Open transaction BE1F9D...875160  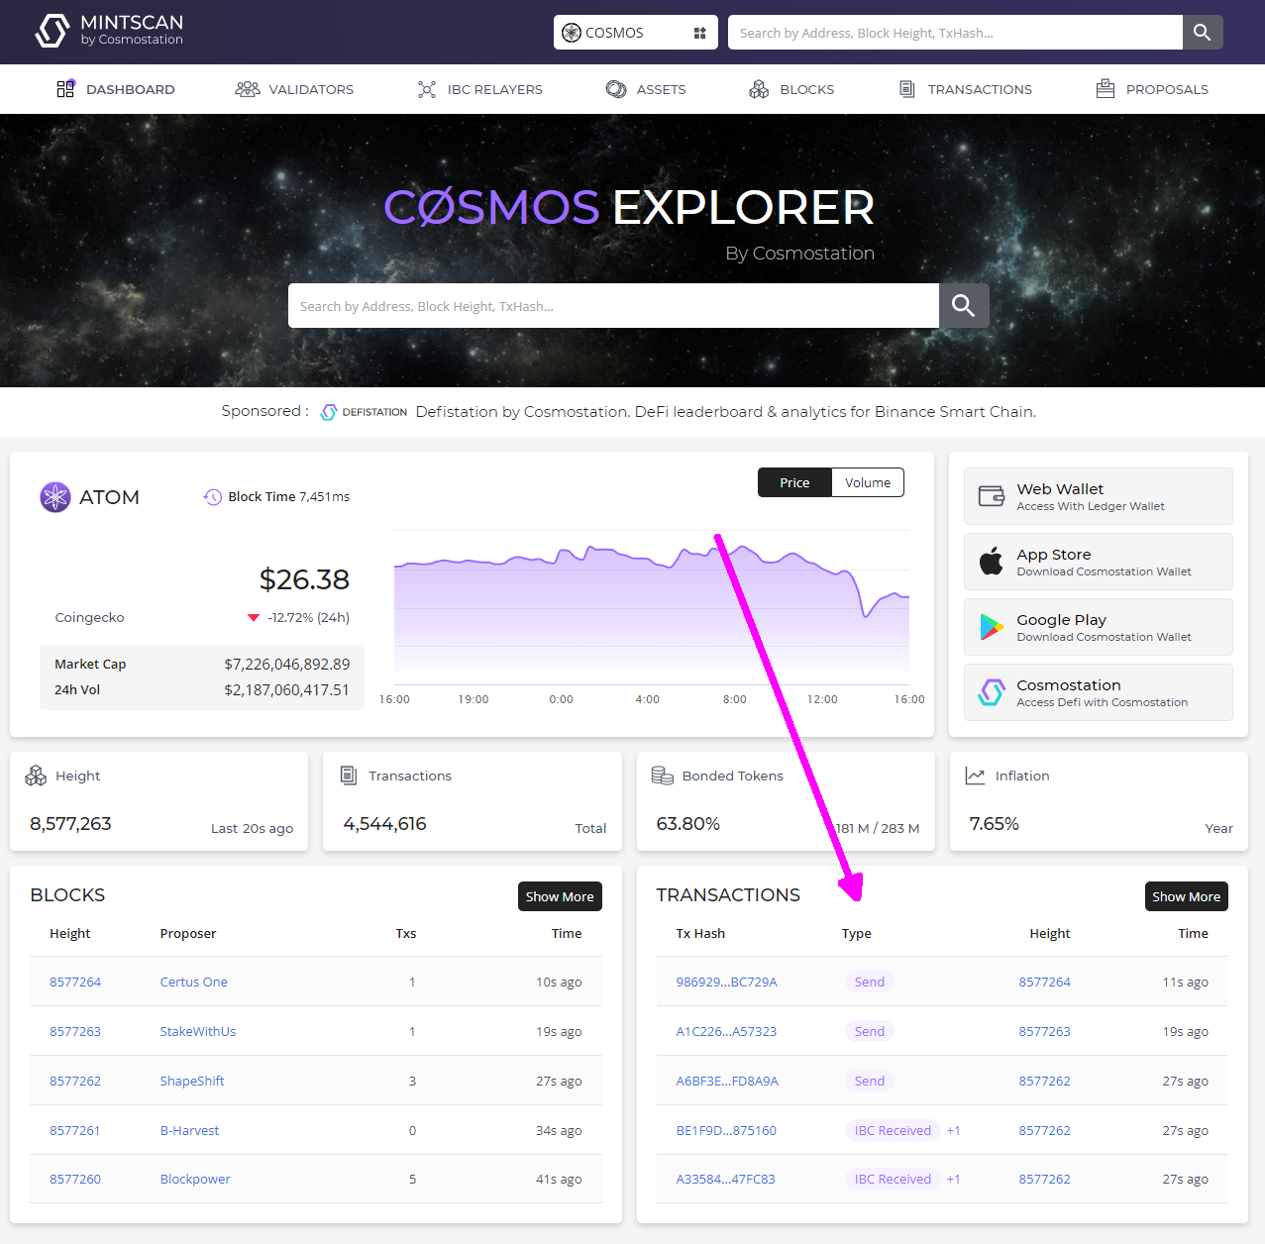[x=726, y=1130]
